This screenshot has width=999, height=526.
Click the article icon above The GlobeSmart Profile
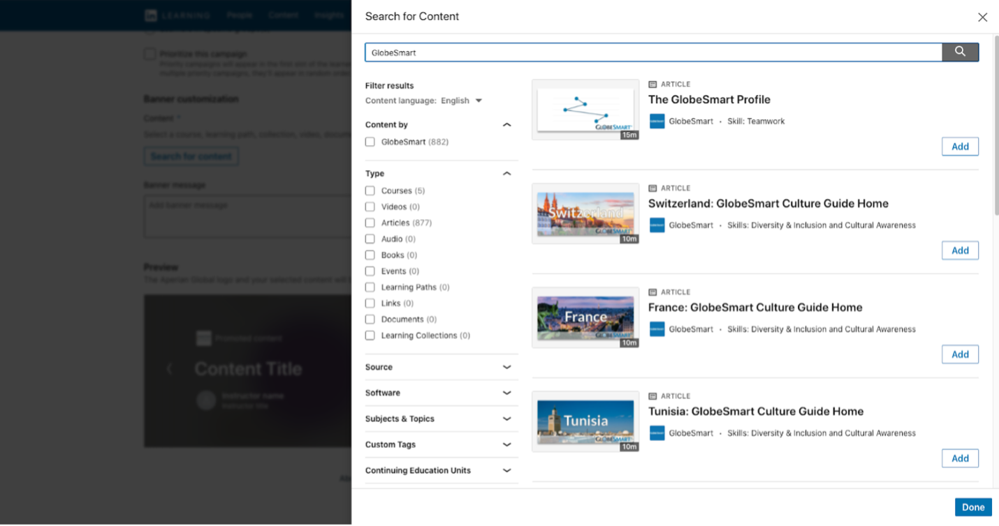point(652,84)
